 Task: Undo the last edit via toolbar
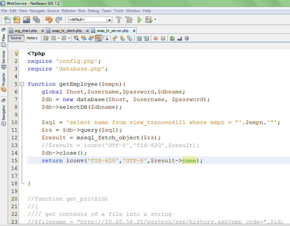coord(49,20)
